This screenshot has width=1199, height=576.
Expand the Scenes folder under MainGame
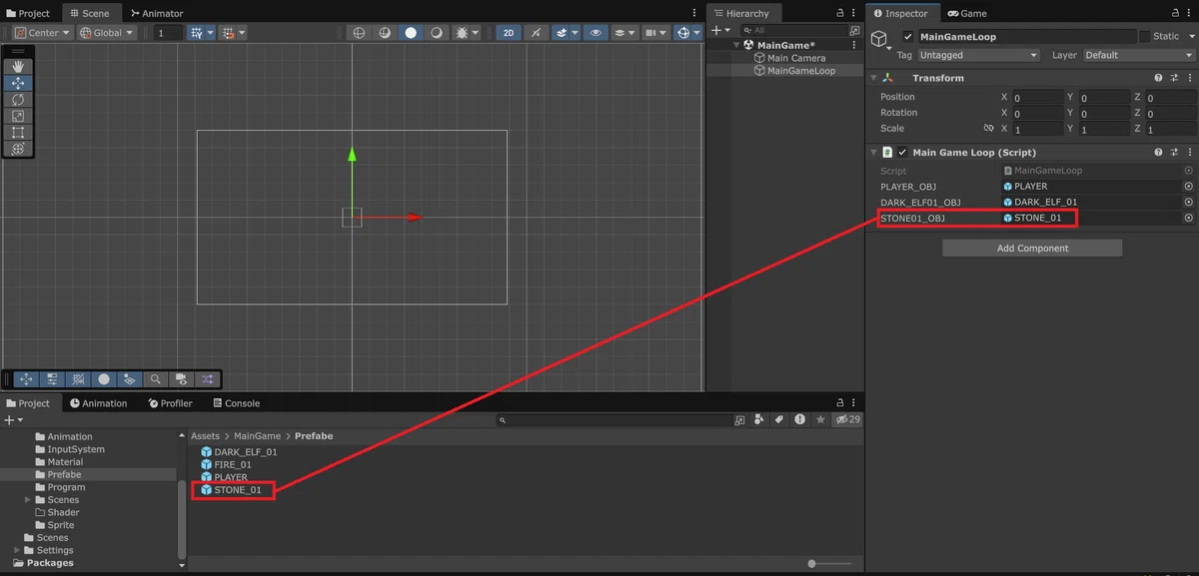pos(28,500)
